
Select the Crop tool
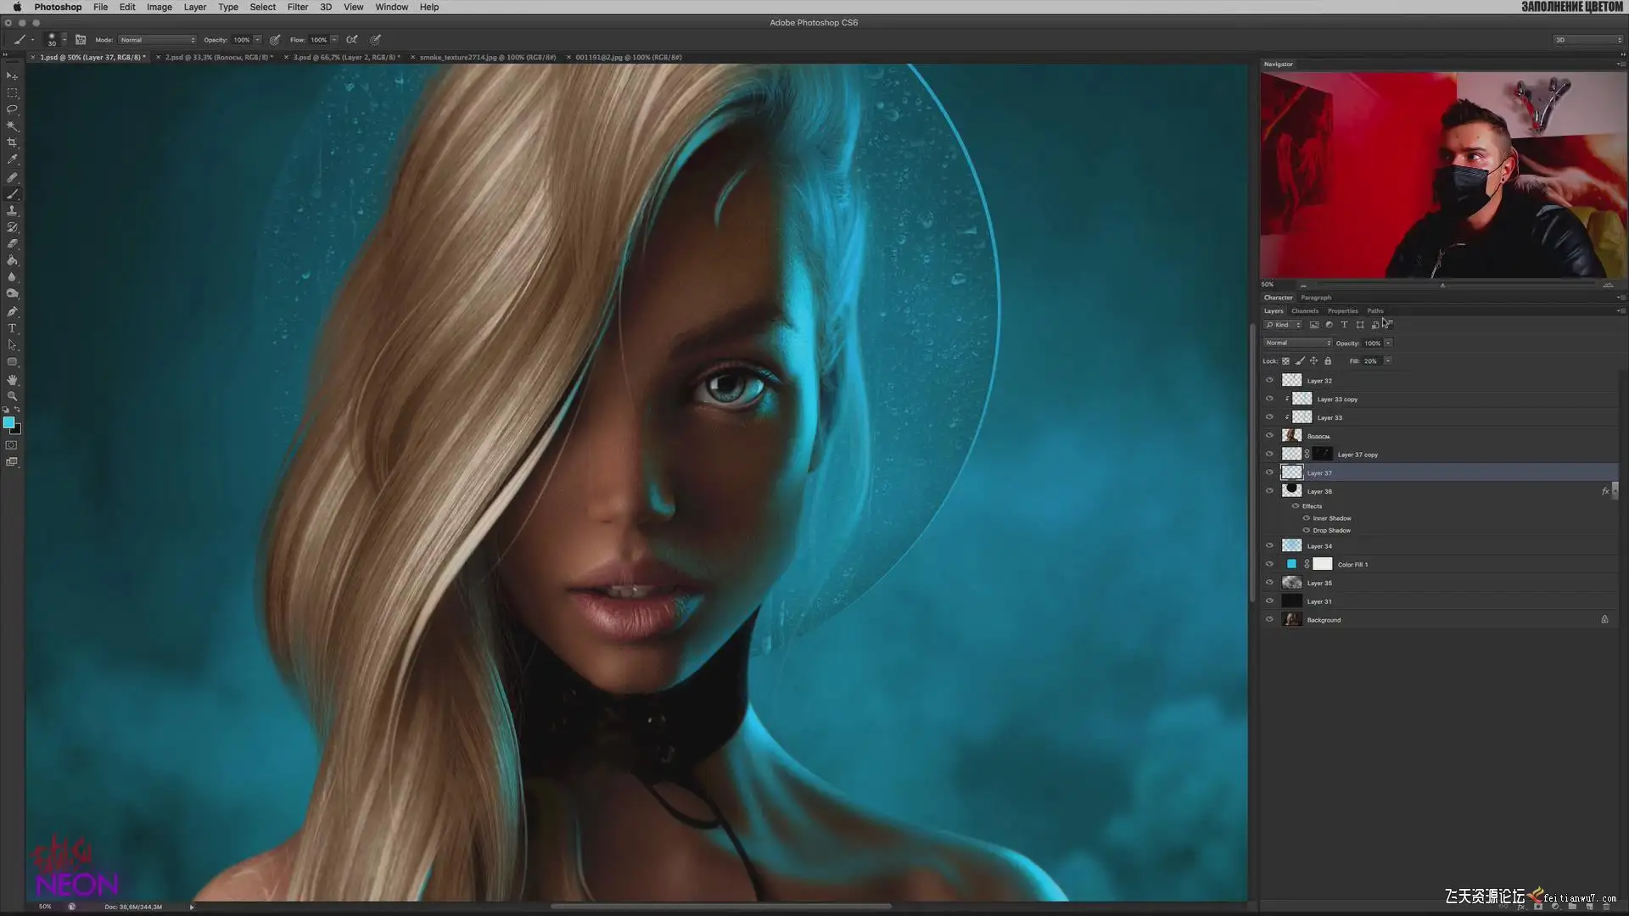12,142
